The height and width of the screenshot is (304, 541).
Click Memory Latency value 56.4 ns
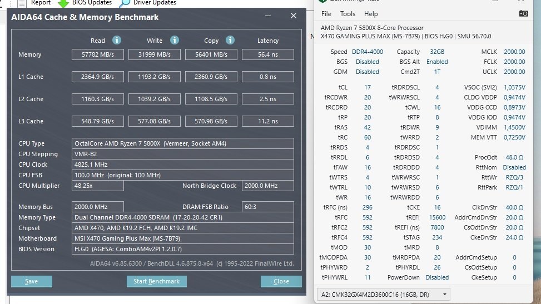tap(268, 54)
